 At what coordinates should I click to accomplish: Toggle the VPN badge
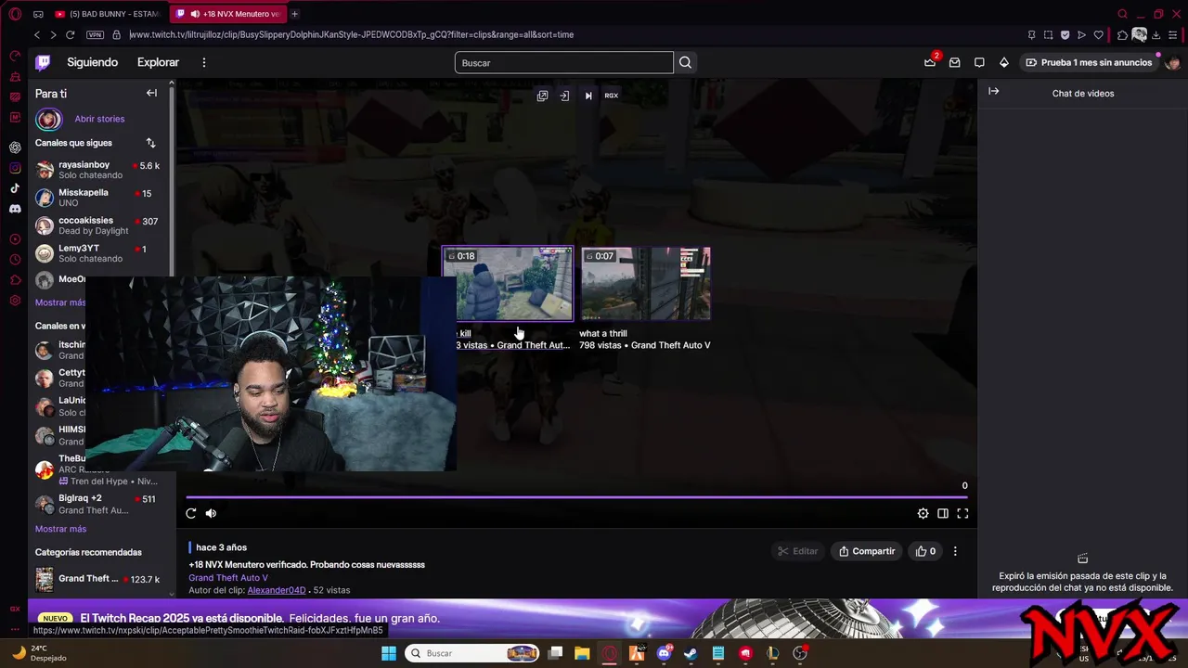tap(95, 34)
